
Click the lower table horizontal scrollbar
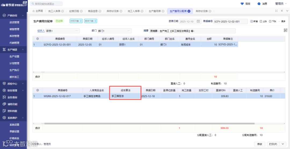[150, 124]
